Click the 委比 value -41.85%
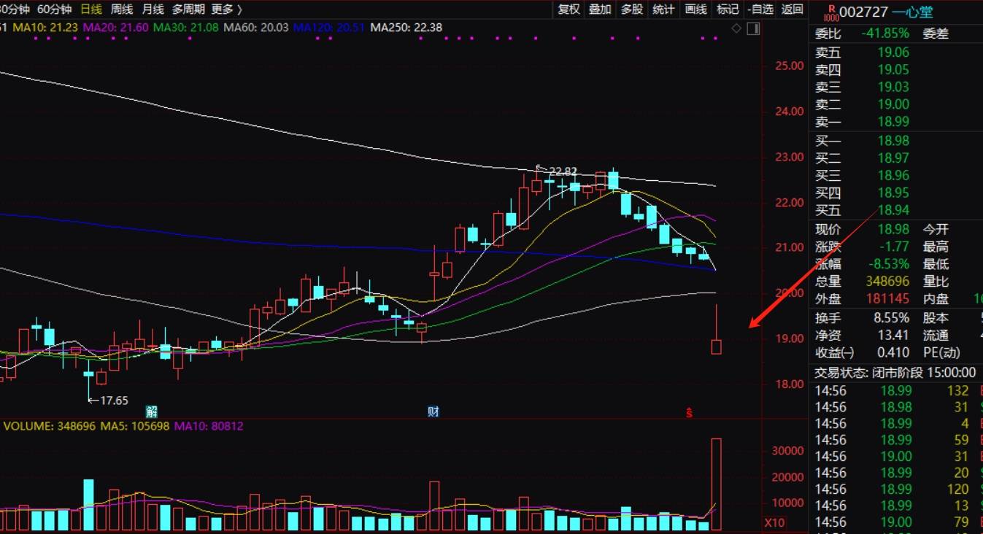Viewport: 983px width, 534px height. pyautogui.click(x=885, y=33)
